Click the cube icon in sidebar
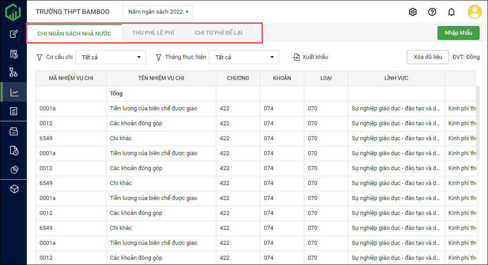The height and width of the screenshot is (265, 488). coord(14,189)
